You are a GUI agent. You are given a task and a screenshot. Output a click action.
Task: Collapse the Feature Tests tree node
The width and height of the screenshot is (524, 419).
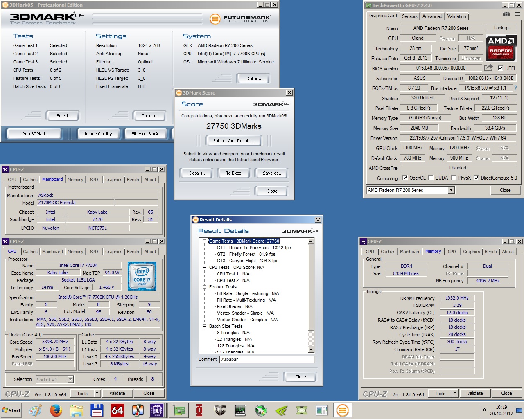tap(204, 287)
